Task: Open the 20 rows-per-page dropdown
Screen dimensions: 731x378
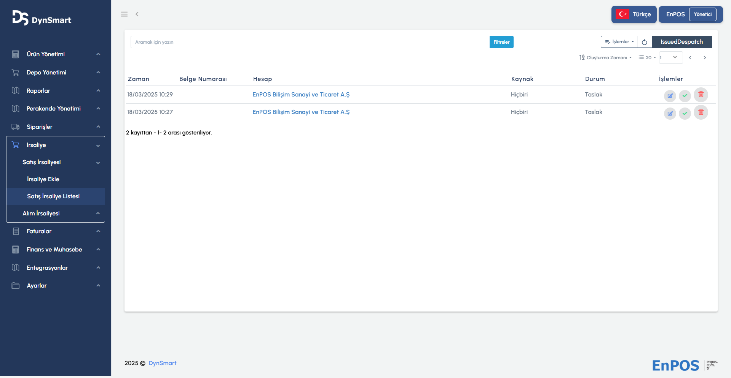Action: (x=647, y=58)
